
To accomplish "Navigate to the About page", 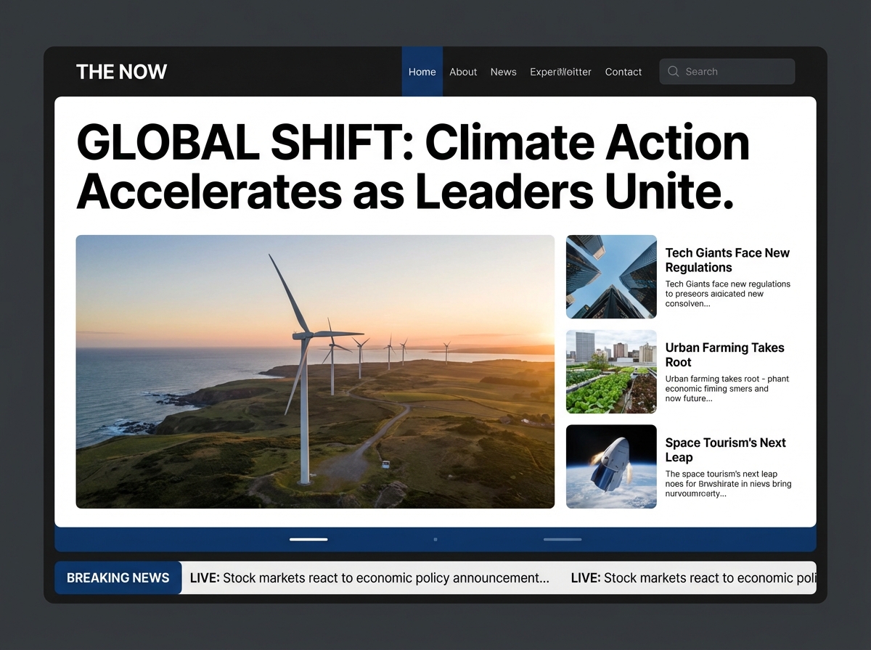I will [x=463, y=71].
